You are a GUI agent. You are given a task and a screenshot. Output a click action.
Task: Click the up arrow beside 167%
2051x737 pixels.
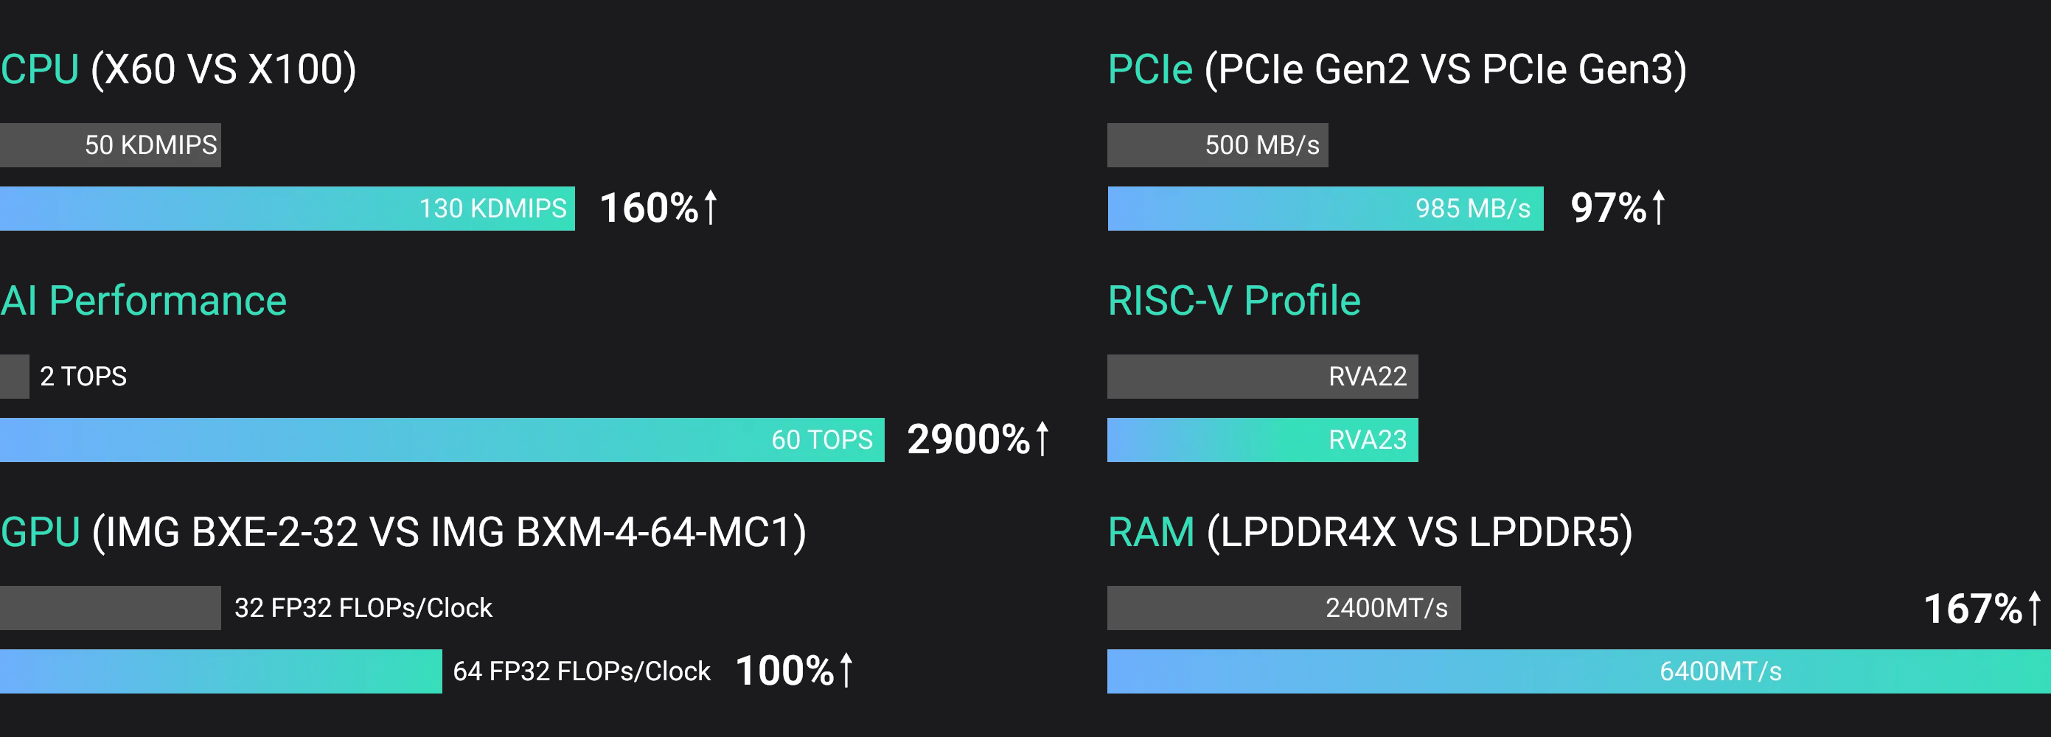coord(2034,608)
